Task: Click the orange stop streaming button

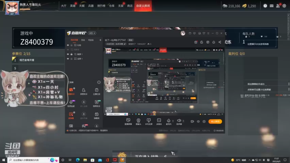Action: click(x=215, y=121)
